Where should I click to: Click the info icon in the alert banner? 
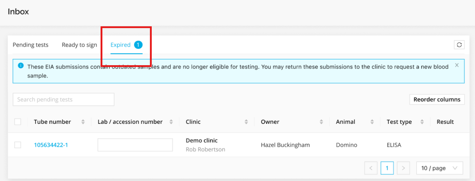click(x=21, y=66)
